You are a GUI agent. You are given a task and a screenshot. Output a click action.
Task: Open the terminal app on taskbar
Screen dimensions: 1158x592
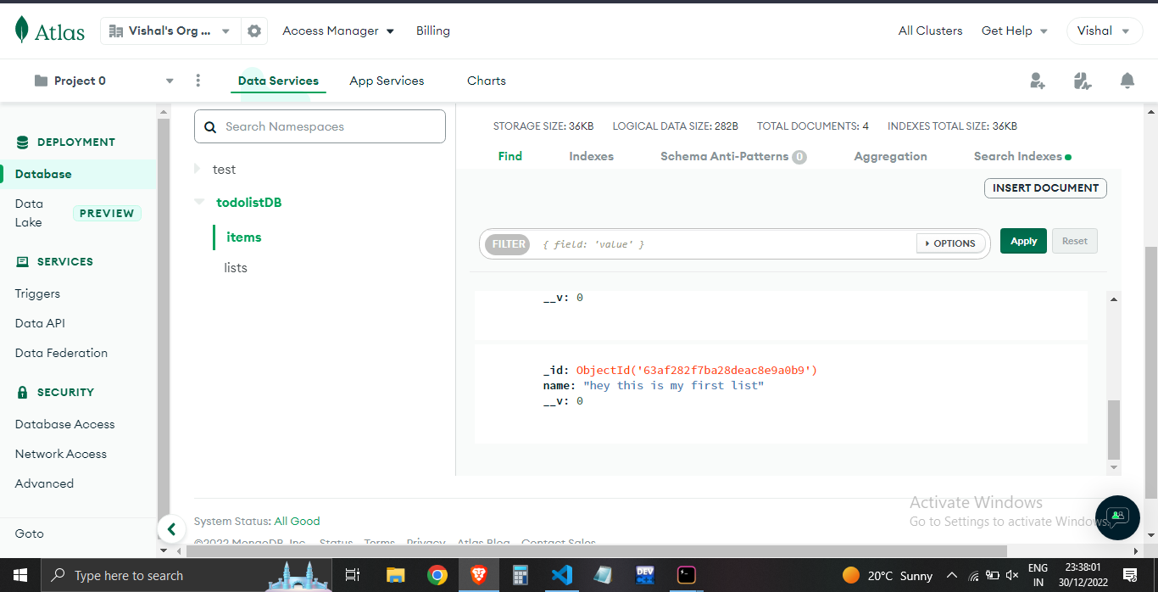pyautogui.click(x=687, y=575)
